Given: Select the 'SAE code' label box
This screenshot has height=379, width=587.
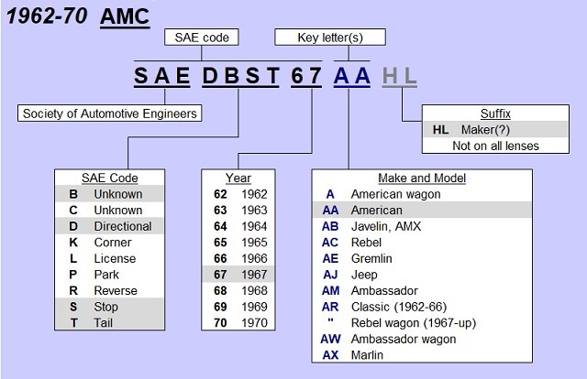Looking at the screenshot, I should pos(202,38).
